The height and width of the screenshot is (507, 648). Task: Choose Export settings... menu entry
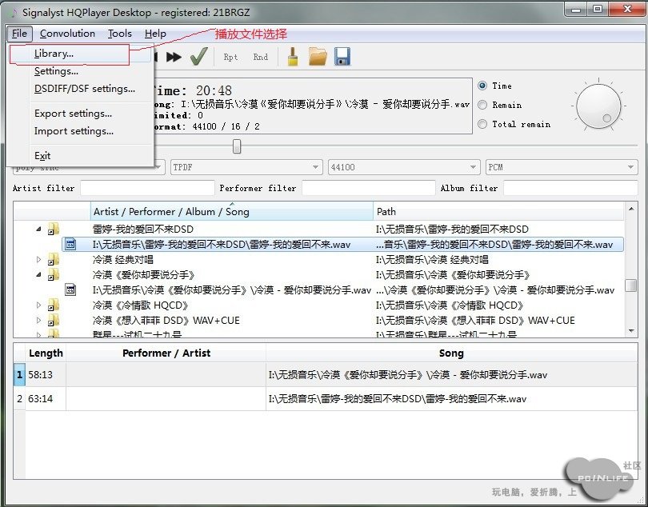tap(80, 114)
